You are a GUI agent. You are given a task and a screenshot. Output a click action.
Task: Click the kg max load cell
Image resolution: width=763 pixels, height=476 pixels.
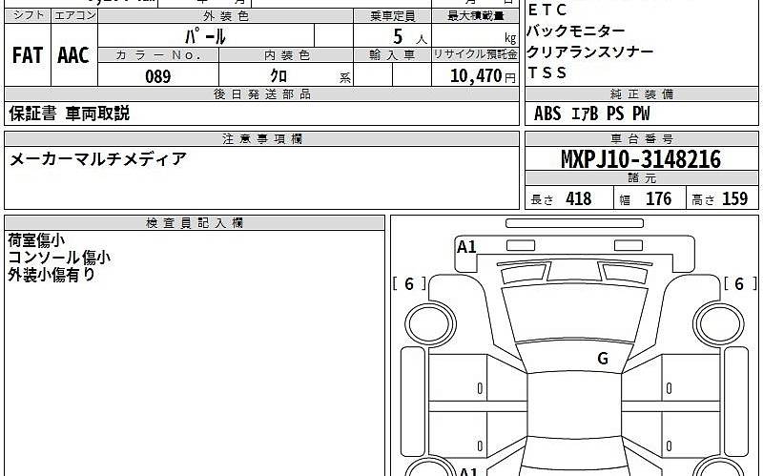click(475, 36)
